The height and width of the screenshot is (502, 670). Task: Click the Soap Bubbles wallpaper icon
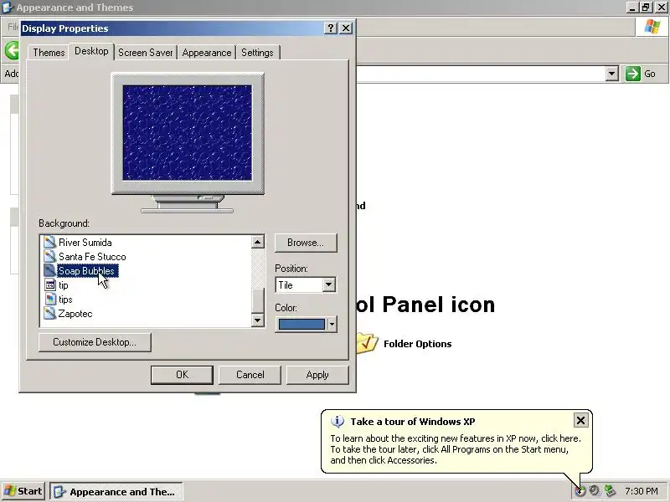[50, 270]
